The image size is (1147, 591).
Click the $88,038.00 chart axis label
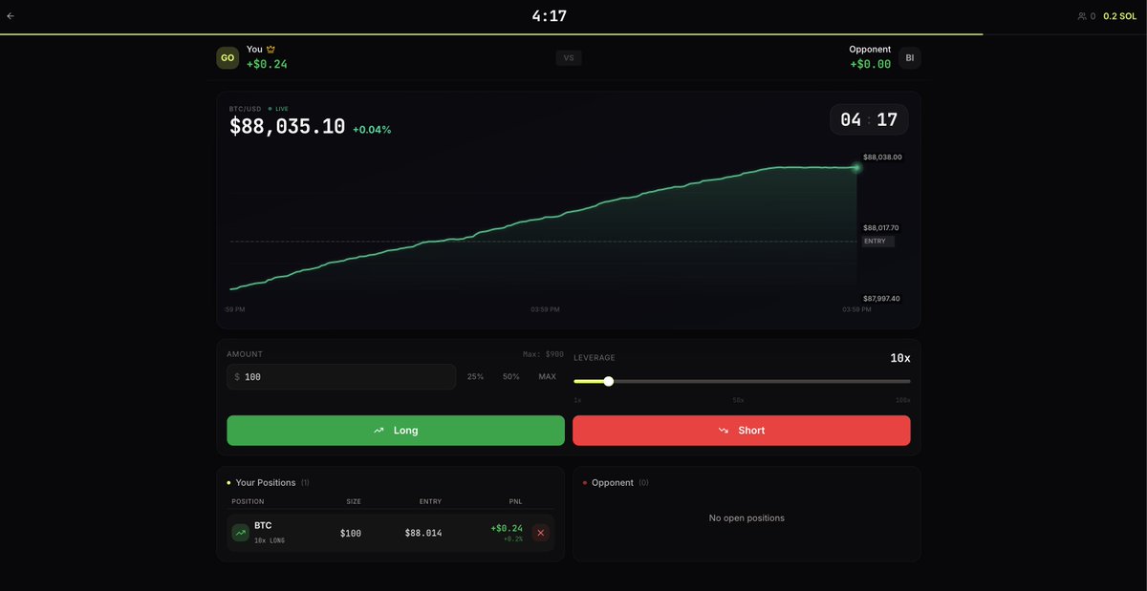pyautogui.click(x=882, y=157)
